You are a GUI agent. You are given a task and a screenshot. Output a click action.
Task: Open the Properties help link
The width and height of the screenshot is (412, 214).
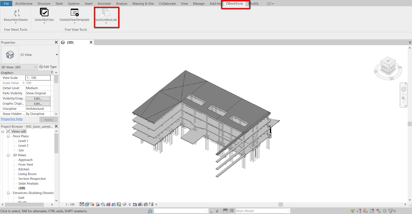click(12, 119)
